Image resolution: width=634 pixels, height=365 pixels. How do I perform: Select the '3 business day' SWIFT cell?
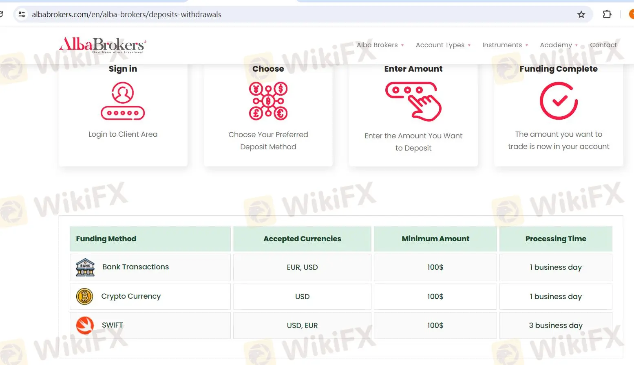point(556,326)
